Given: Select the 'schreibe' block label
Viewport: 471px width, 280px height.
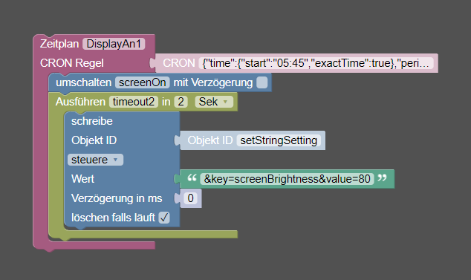Looking at the screenshot, I should (92, 121).
